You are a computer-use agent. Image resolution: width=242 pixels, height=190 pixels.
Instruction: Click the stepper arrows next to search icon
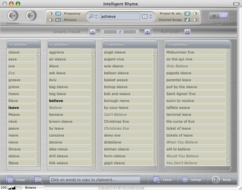(96, 16)
